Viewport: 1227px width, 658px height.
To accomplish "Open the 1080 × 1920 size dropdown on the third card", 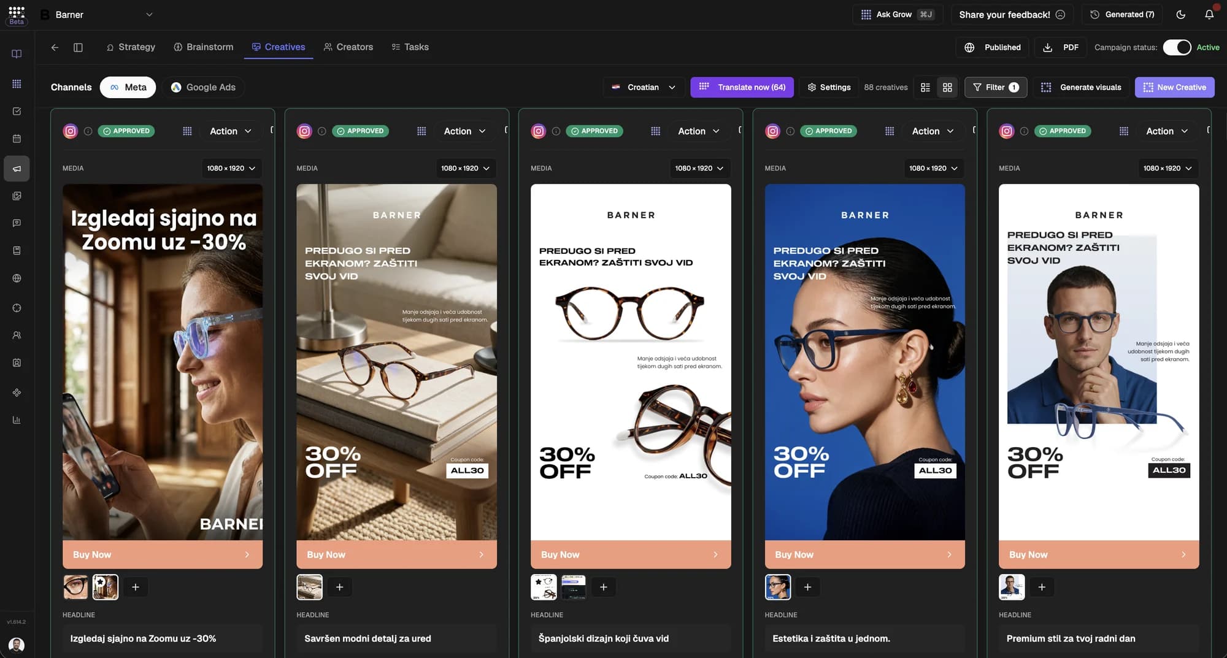I will (699, 168).
